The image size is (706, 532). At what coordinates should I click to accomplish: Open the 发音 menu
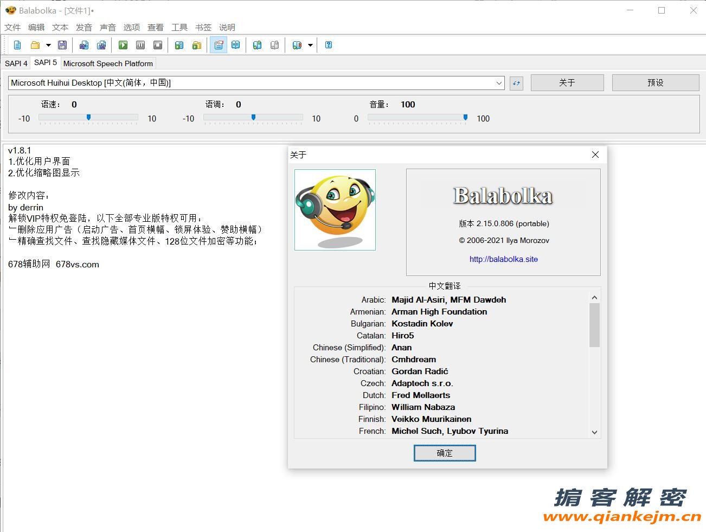click(x=84, y=27)
